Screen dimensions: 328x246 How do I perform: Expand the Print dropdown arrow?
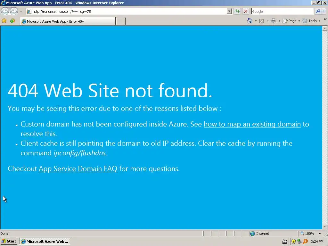[x=279, y=21]
